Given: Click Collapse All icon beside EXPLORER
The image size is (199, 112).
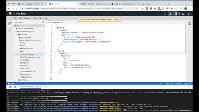Looking at the screenshot, I should coord(43,22).
